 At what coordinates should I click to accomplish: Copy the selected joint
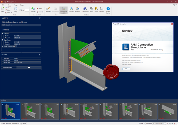[15, 10]
